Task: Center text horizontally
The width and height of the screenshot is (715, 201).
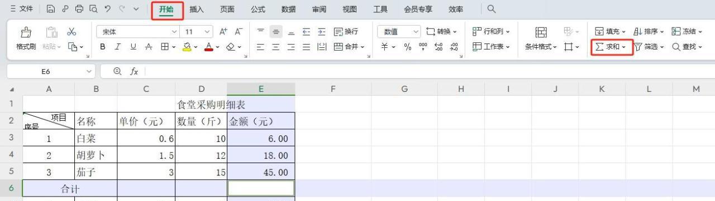Action: (276, 47)
